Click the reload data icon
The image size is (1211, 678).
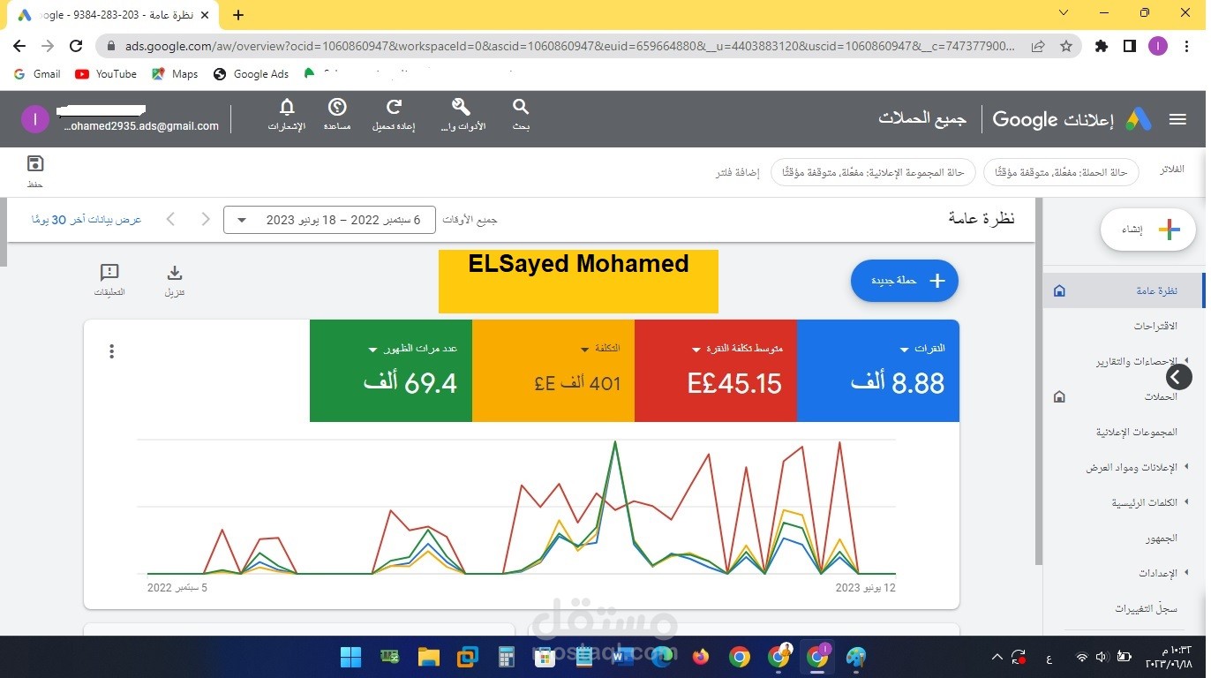click(x=394, y=107)
